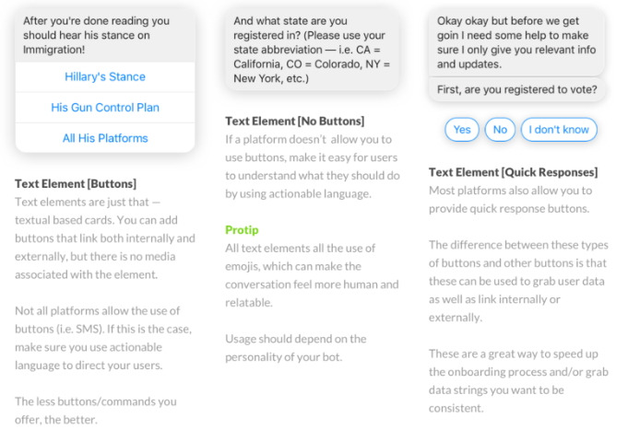Click 'Usage should depend on the personality' text

click(296, 348)
